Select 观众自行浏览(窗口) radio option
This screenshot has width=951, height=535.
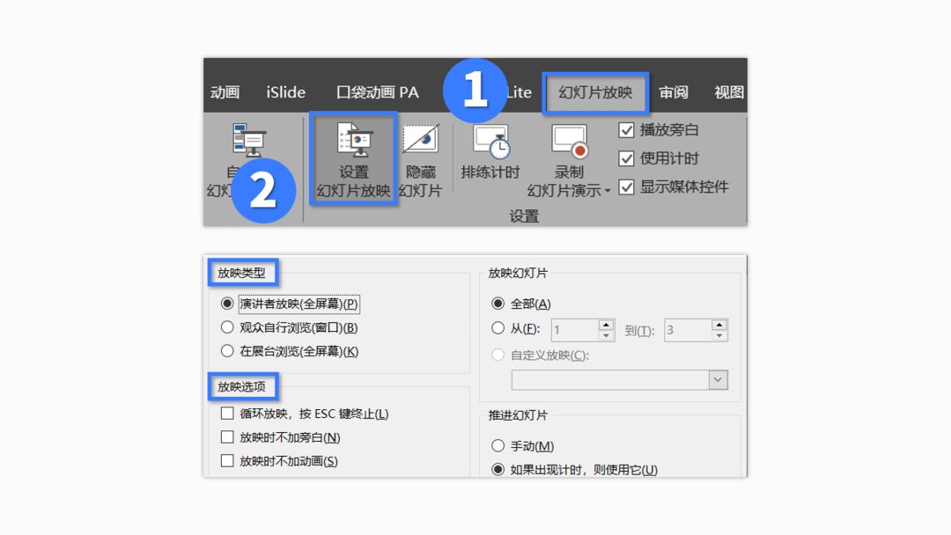click(227, 327)
